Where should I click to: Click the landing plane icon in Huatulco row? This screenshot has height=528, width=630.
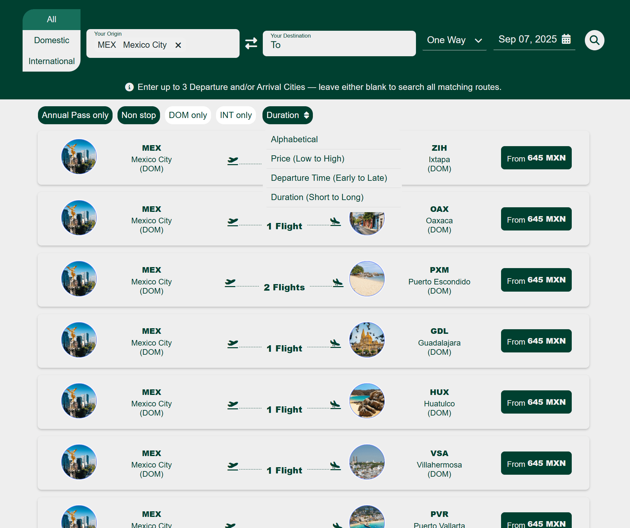point(335,405)
